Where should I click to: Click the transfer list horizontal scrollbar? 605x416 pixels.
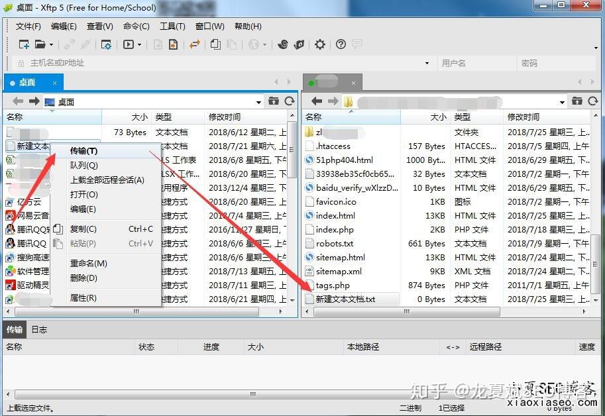point(253,394)
